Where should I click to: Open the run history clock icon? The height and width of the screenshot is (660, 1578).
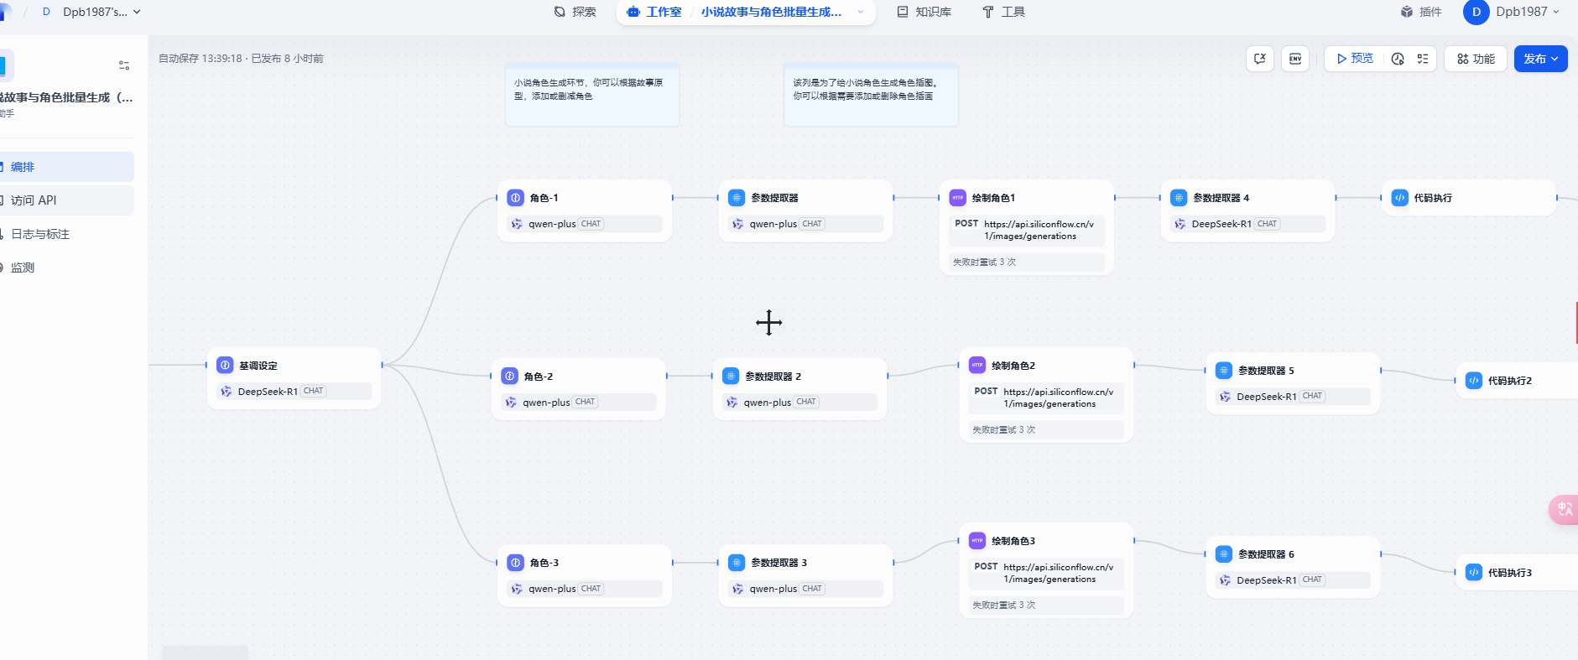1398,59
